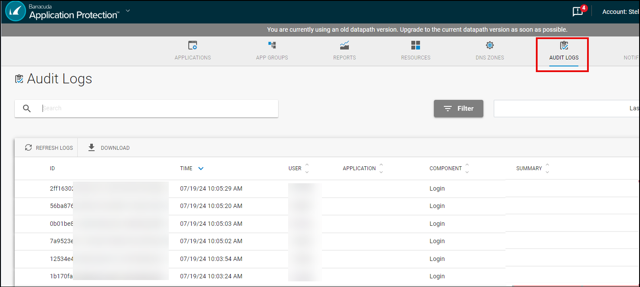Click the search magnifier icon
Screen dimensions: 640x287
coord(27,109)
